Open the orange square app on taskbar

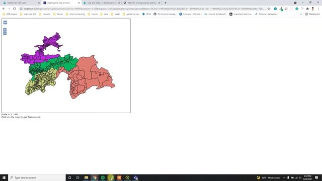click(119, 177)
